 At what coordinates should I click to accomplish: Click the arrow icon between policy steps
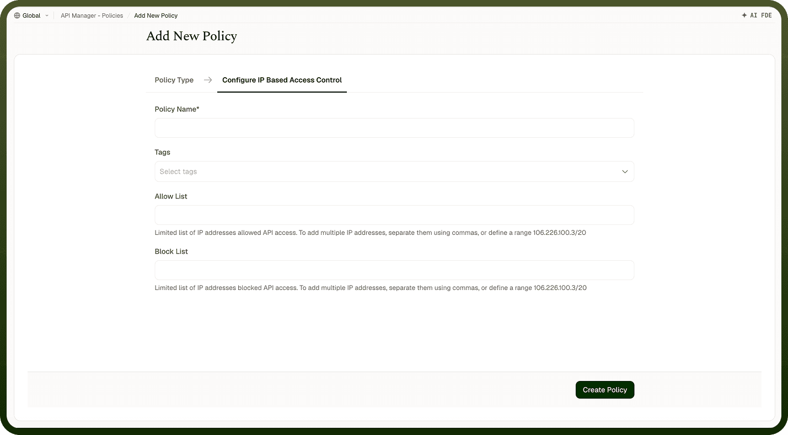[208, 80]
